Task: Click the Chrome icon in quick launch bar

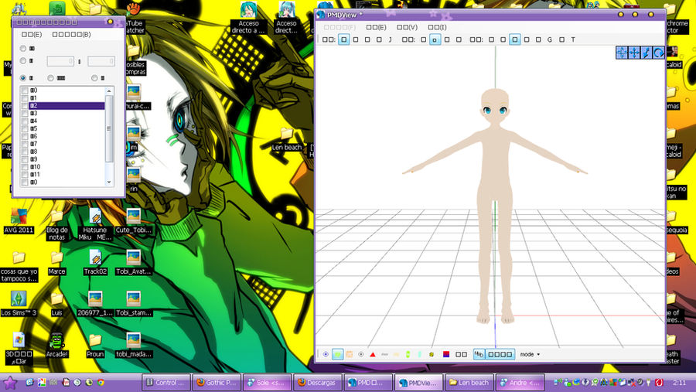Action: [101, 382]
